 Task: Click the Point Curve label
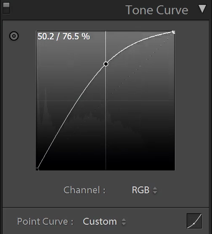[x=45, y=222]
